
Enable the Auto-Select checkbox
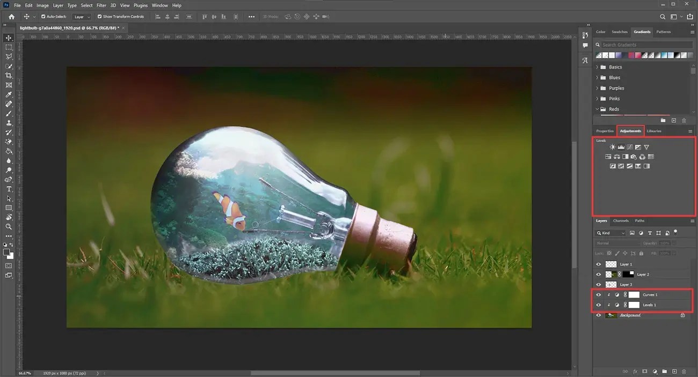coord(43,16)
